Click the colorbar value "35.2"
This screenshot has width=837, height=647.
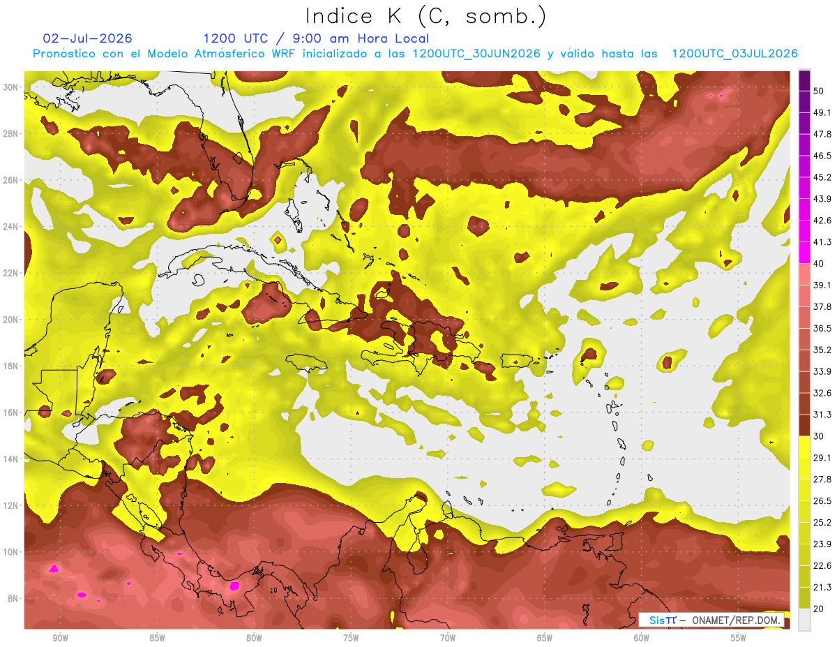[x=823, y=350]
